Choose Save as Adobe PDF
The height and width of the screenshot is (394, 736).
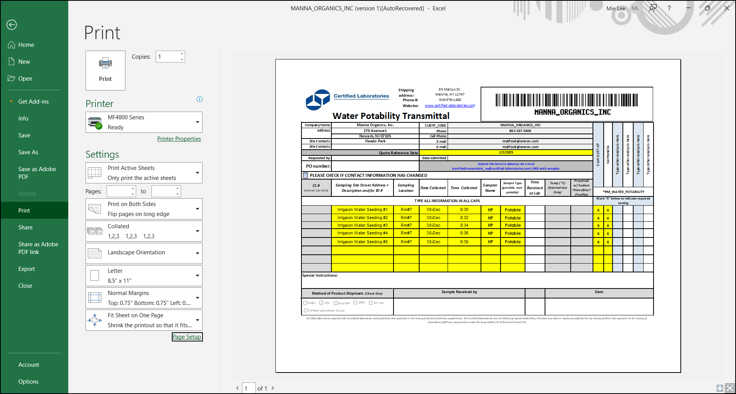[x=34, y=173]
